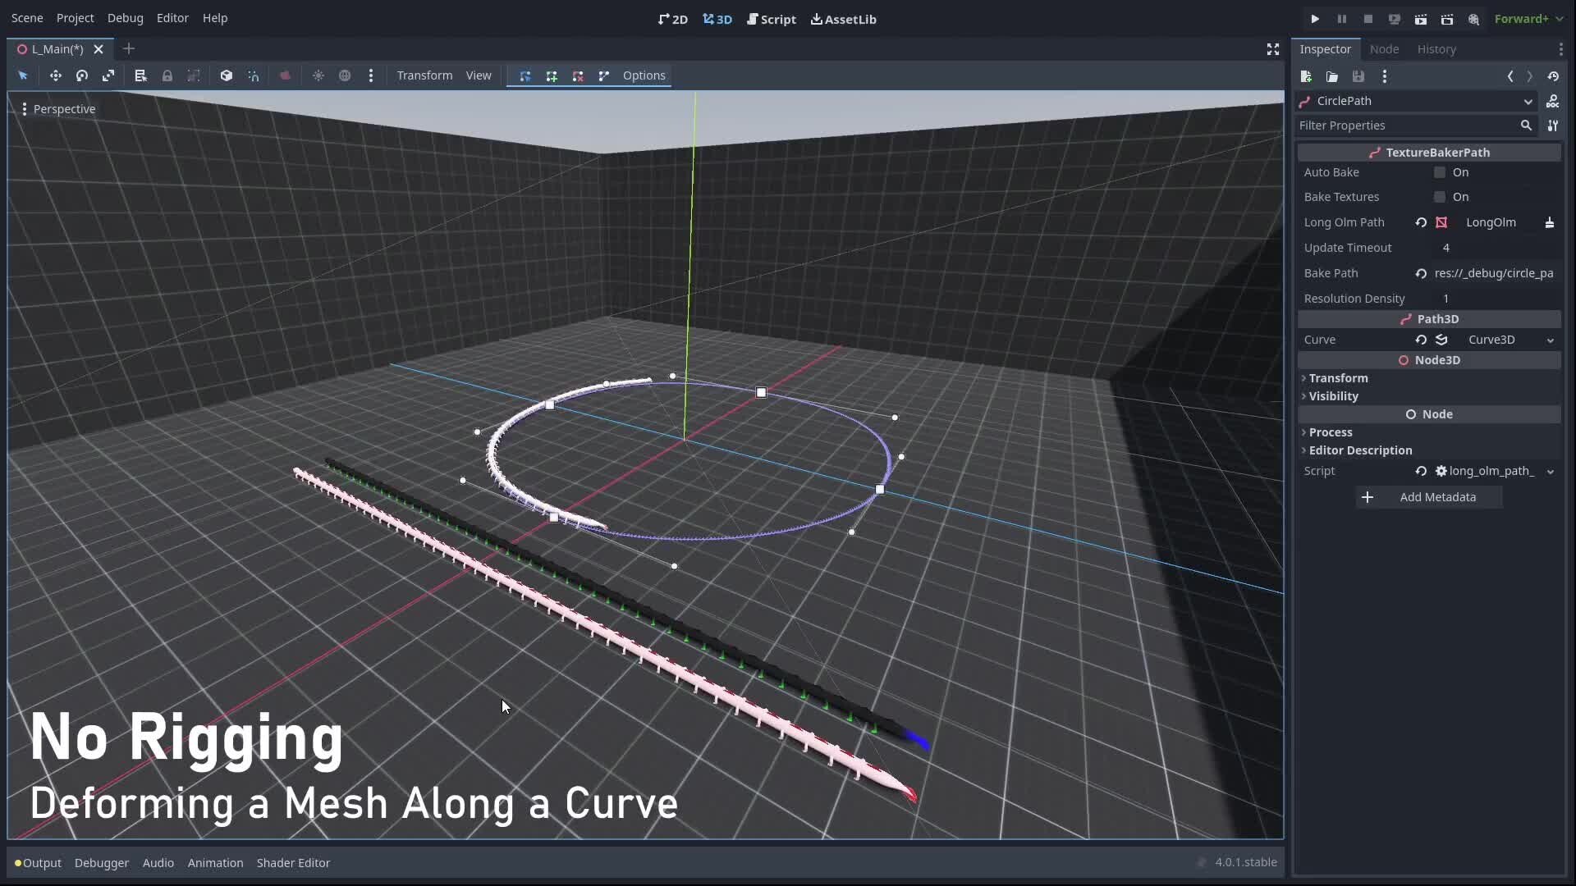Activate the Rotate tool
The height and width of the screenshot is (886, 1576).
coord(81,75)
